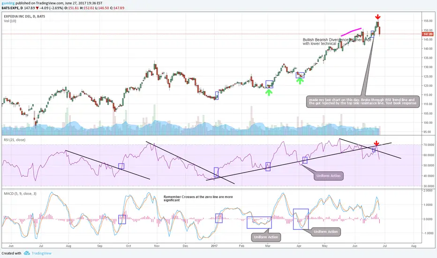Screen dimensions: 437x258
Task: Select the Uniform Action callout beside April MACD box
Action: tap(326, 232)
